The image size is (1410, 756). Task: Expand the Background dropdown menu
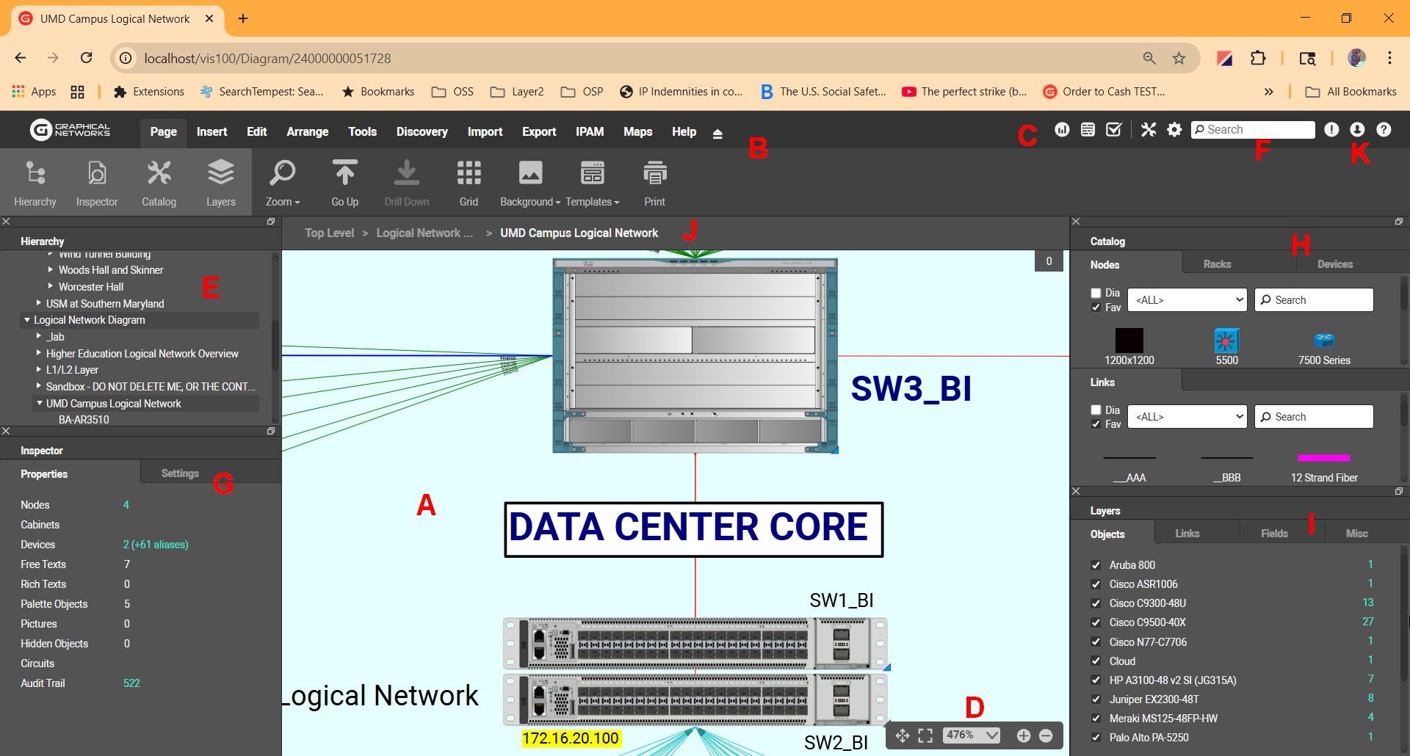[530, 202]
